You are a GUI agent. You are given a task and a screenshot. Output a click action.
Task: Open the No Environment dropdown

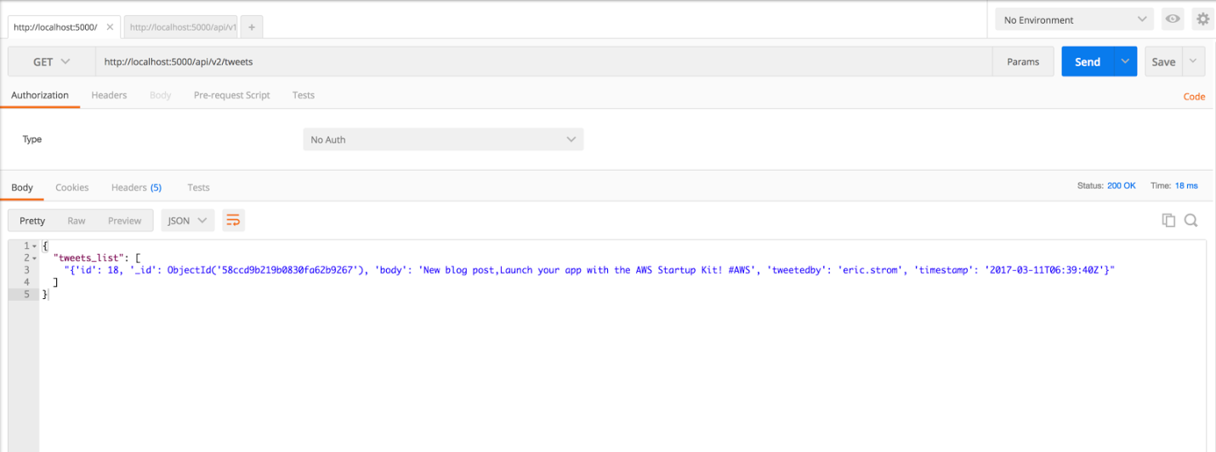click(x=1074, y=20)
